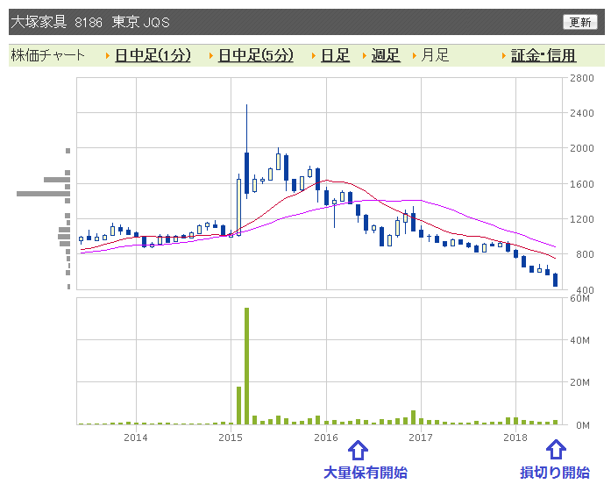611x491 pixels.
Task: Click the 2000 price axis label
Action: (582, 148)
